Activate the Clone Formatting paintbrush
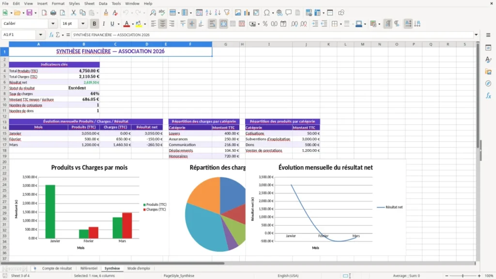The image size is (496, 279). 106,13
